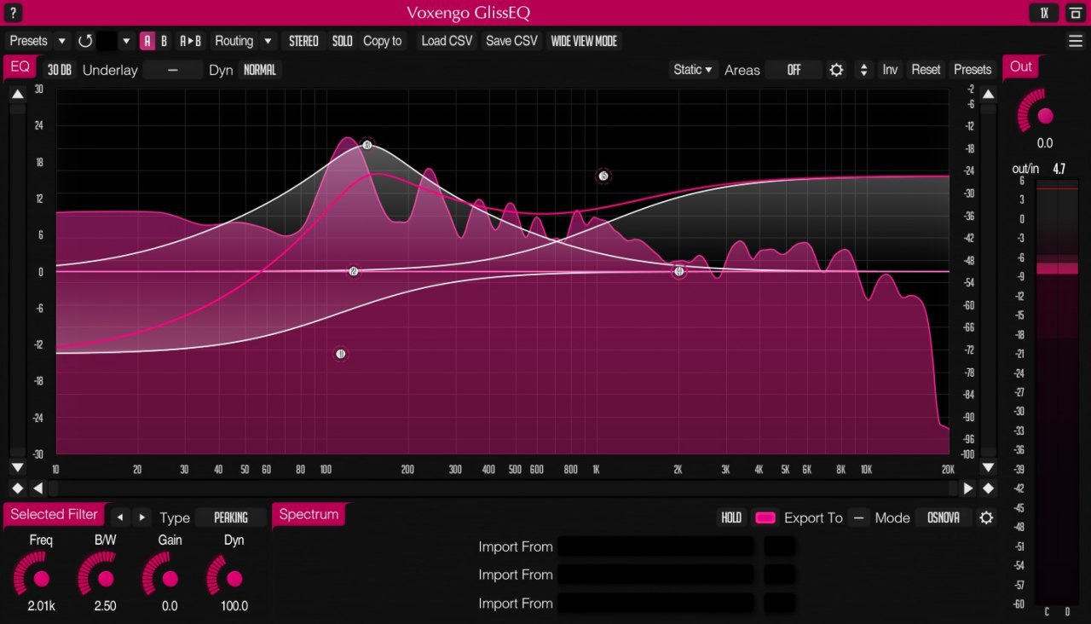1091x624 pixels.
Task: Open the Routing menu
Action: [234, 41]
